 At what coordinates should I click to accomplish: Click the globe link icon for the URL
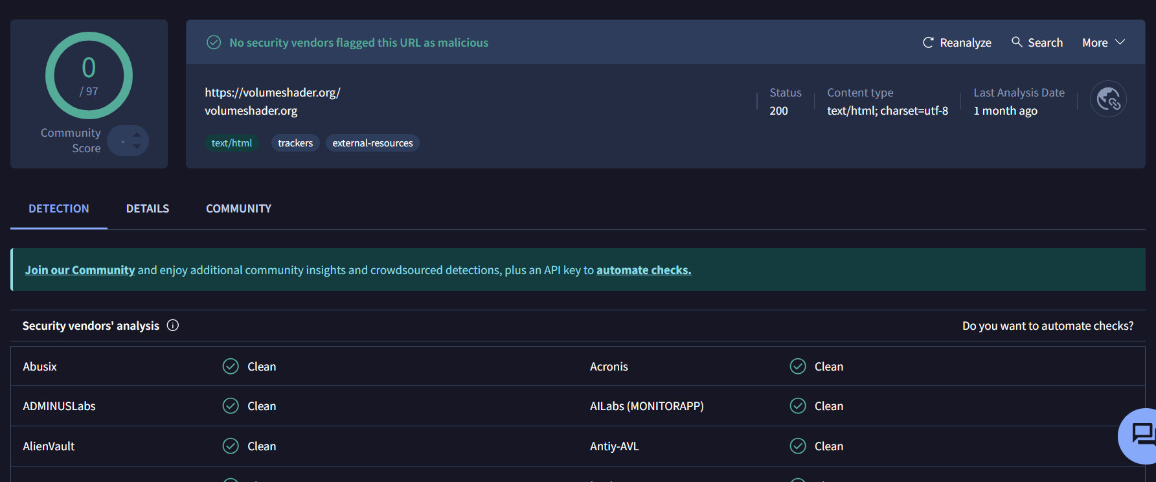click(x=1108, y=99)
